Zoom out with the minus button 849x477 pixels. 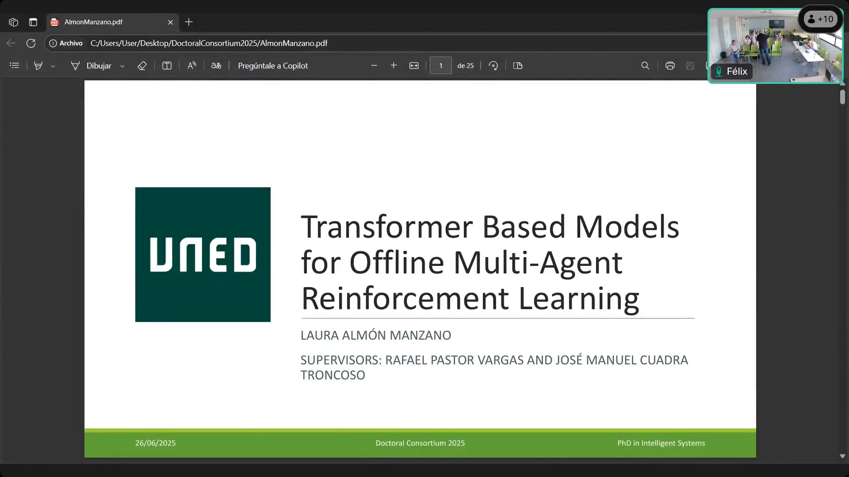[374, 65]
